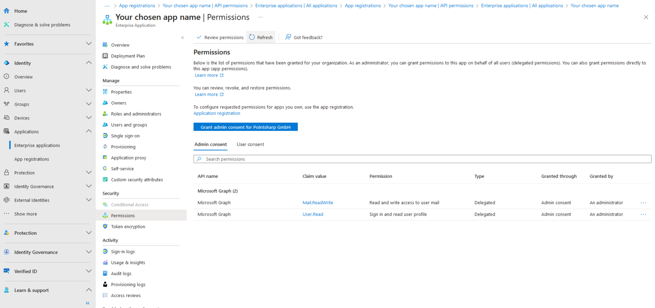The height and width of the screenshot is (308, 655).
Task: Open Application proxy menu item
Action: tap(129, 158)
